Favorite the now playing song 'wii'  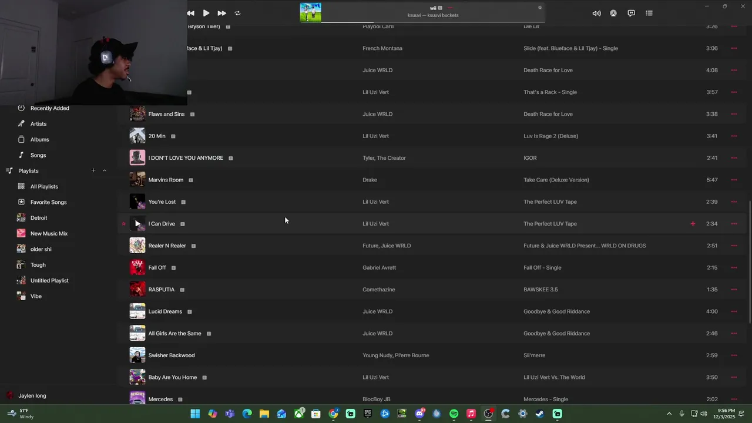coord(540,8)
